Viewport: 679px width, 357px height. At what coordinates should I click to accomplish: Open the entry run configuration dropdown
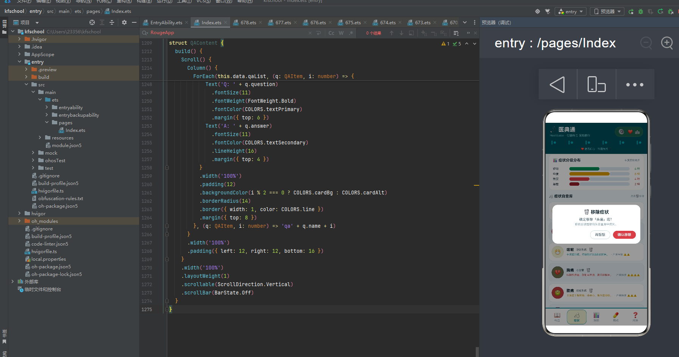point(571,11)
